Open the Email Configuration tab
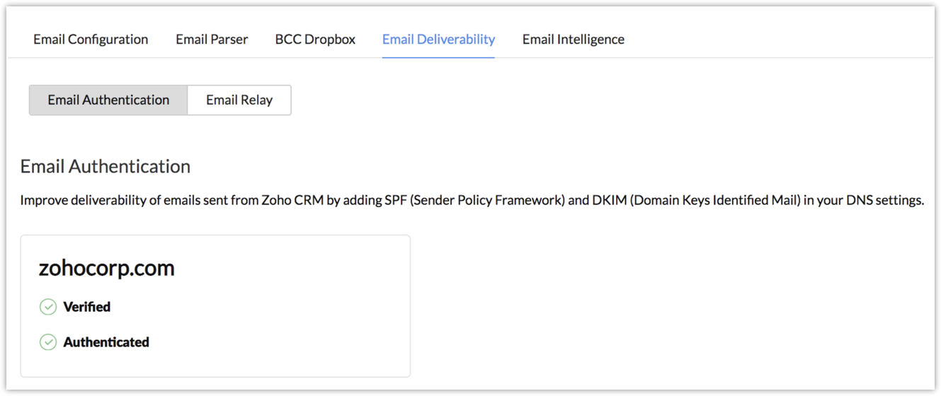The height and width of the screenshot is (396, 941). click(91, 40)
